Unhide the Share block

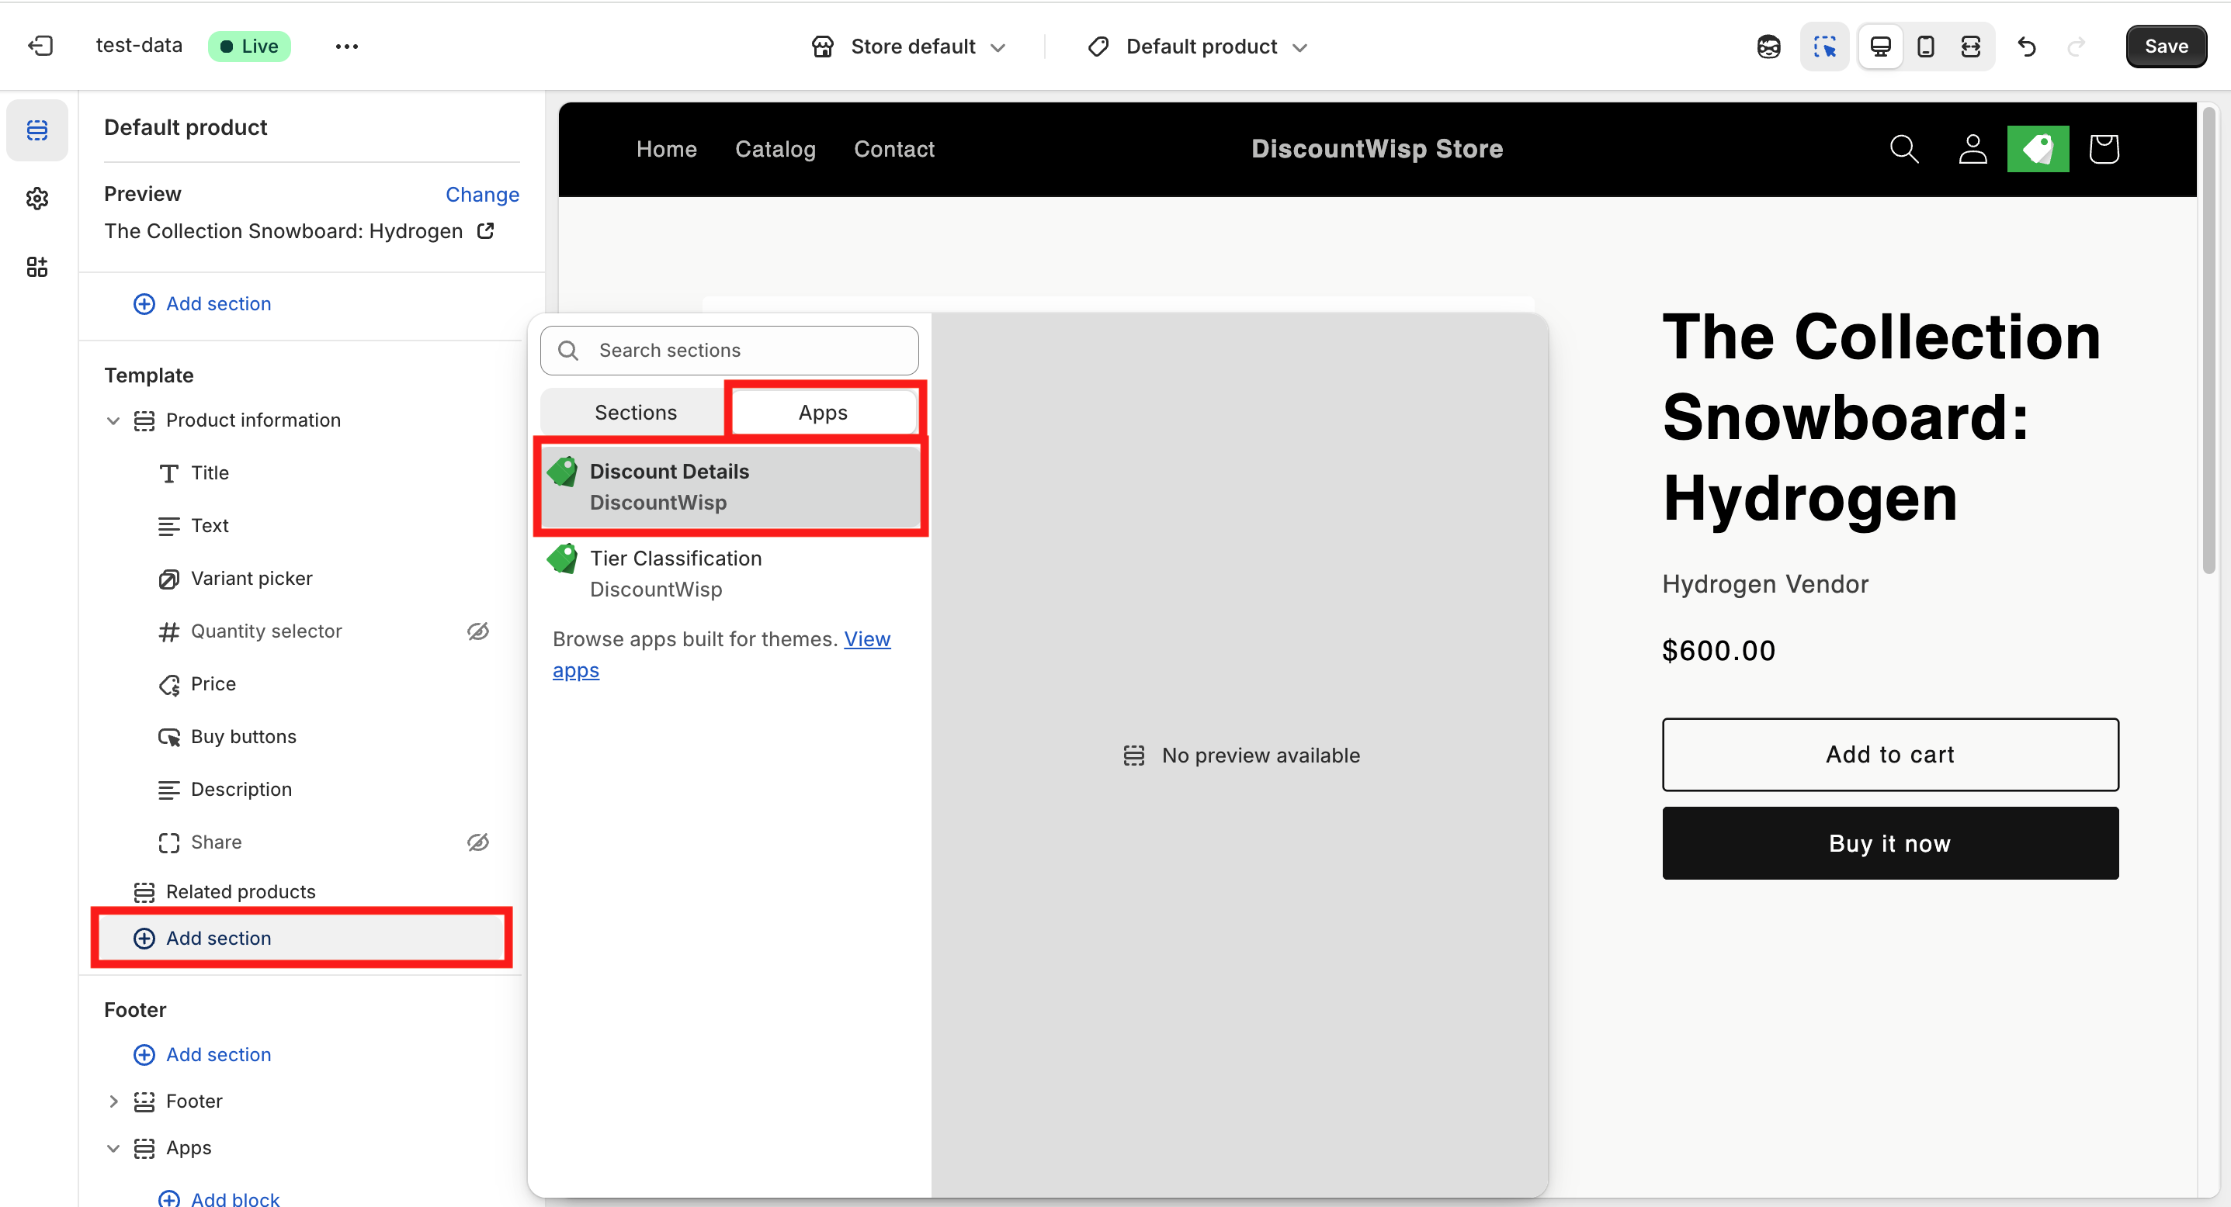click(x=478, y=842)
